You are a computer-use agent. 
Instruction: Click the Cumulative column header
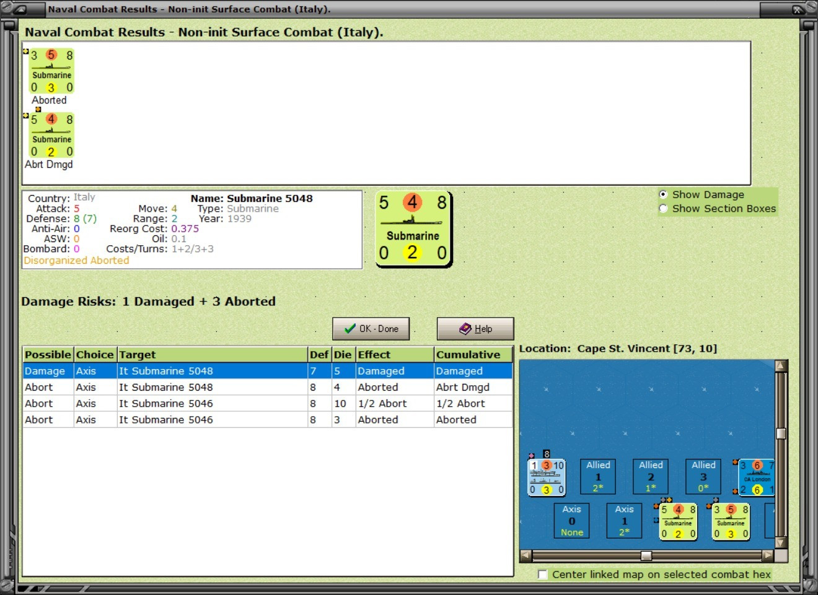[x=473, y=355]
